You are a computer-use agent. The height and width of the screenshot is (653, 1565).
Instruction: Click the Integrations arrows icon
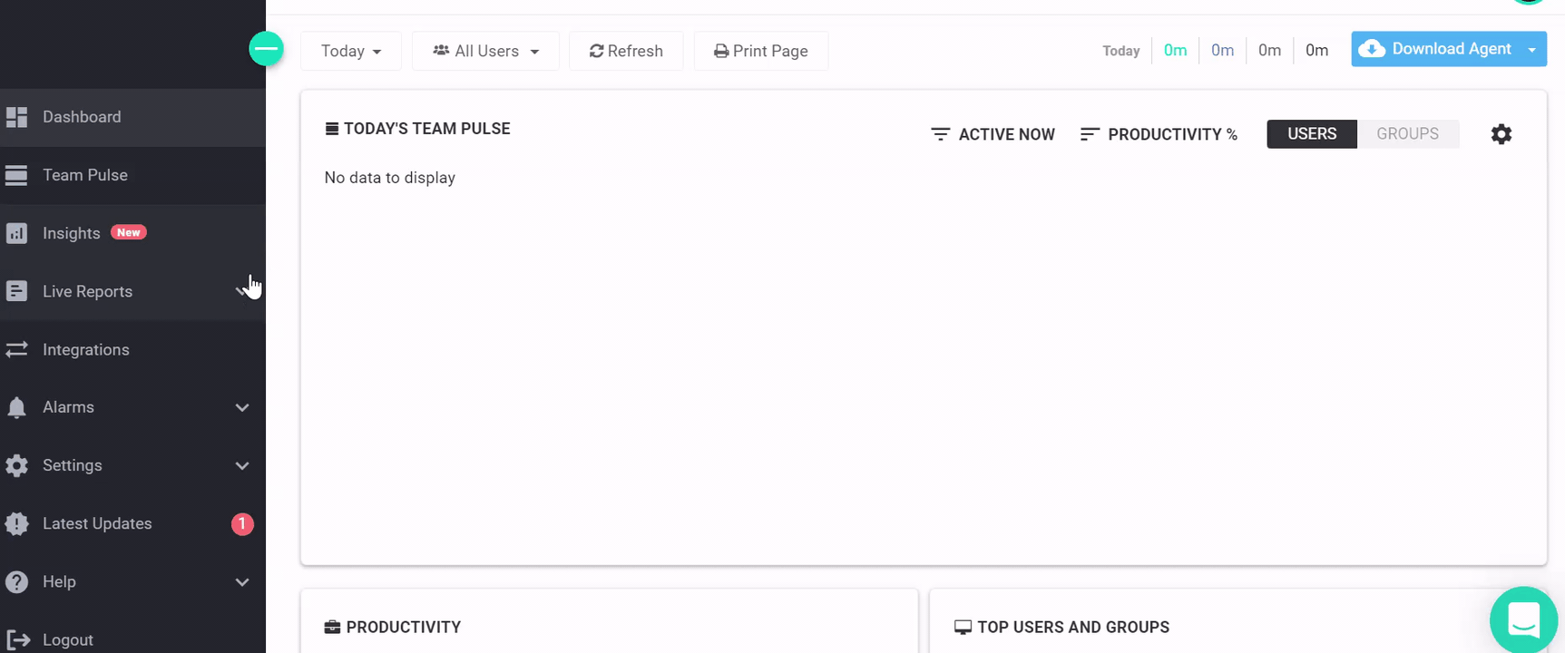coord(16,349)
